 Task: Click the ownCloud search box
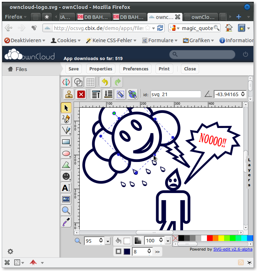click(202, 54)
